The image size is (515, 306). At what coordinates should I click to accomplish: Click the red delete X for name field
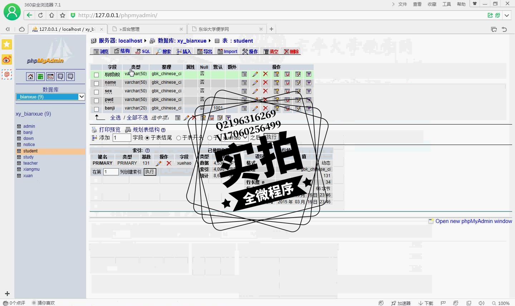click(x=265, y=83)
